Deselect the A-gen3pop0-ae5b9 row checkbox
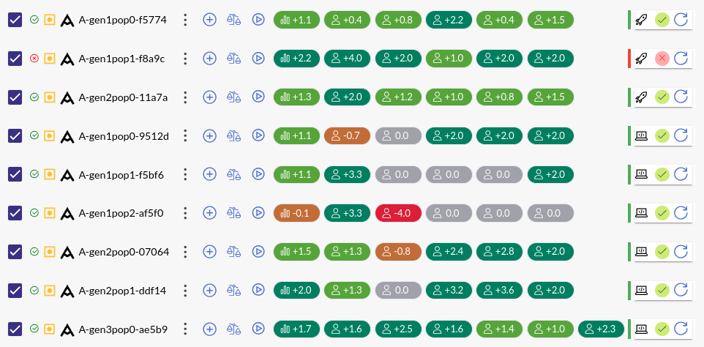This screenshot has width=704, height=347. [x=15, y=329]
